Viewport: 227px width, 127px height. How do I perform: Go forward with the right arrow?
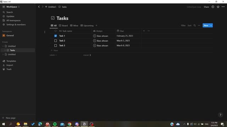(x=43, y=7)
